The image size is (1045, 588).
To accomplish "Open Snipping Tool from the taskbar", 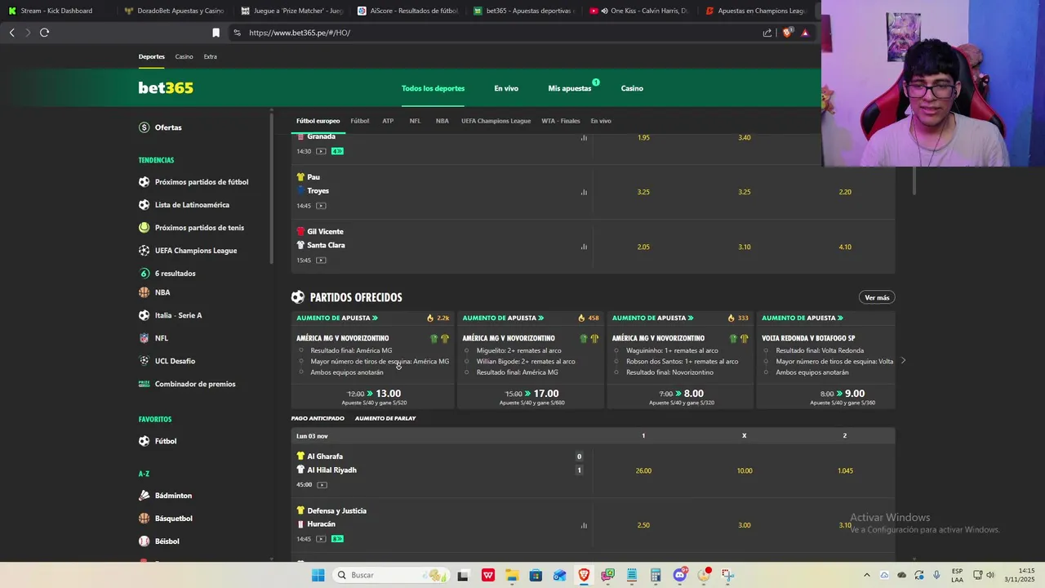I will [727, 575].
